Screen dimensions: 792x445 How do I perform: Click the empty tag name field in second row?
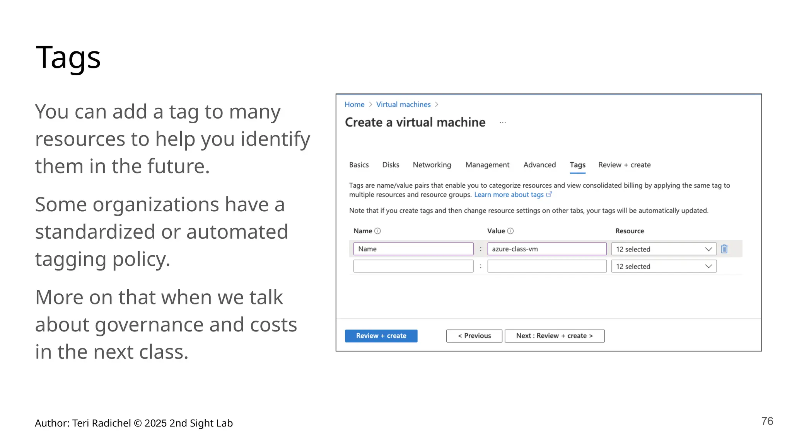pos(413,266)
